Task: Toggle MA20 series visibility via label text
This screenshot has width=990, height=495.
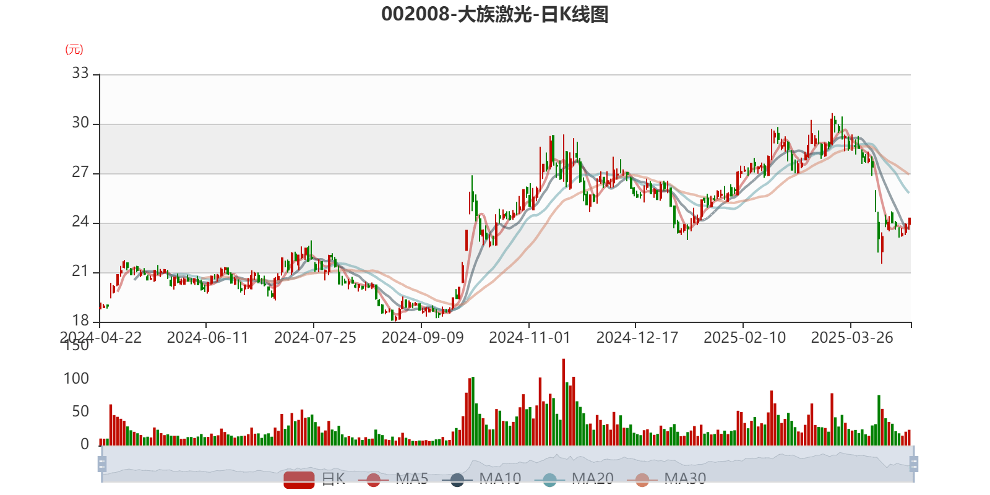Action: tap(592, 478)
